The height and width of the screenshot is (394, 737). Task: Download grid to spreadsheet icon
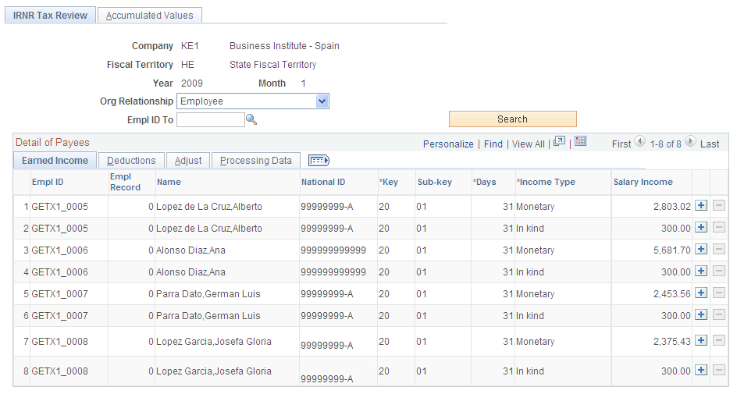pos(581,141)
